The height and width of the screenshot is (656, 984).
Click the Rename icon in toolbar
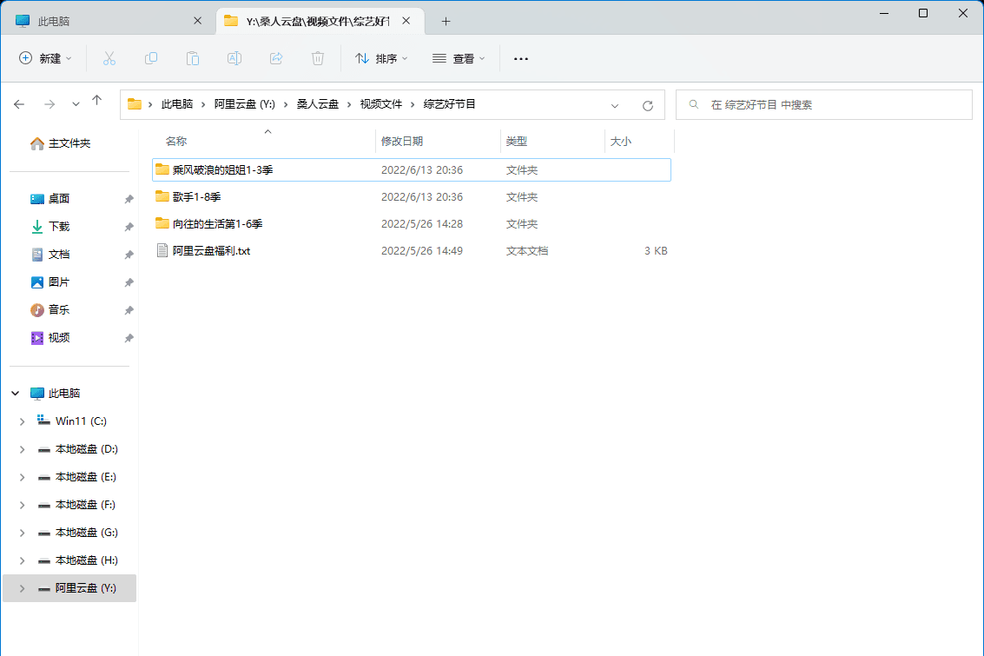point(234,58)
